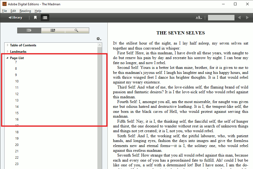Jump to page 18 in Page-List
The image size is (253, 169).
click(x=17, y=132)
